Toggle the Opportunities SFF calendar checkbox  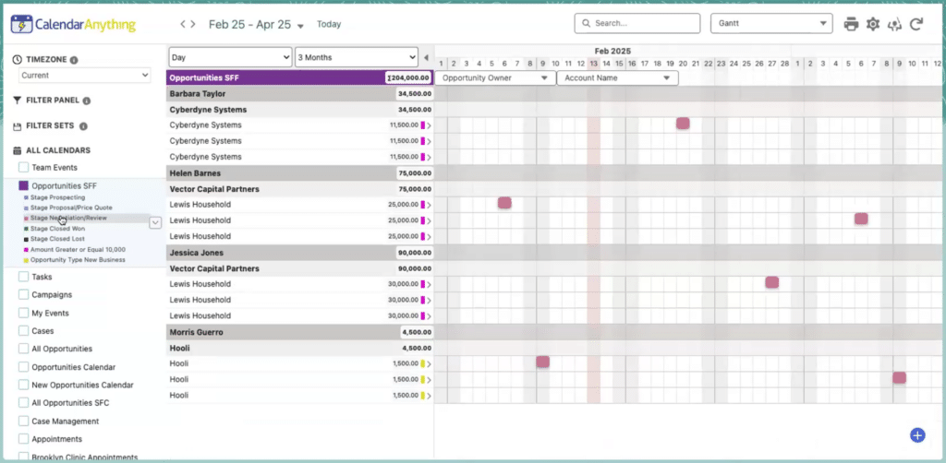(x=23, y=186)
